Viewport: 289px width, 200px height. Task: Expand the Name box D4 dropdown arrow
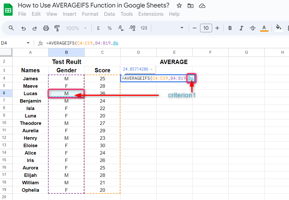28,43
